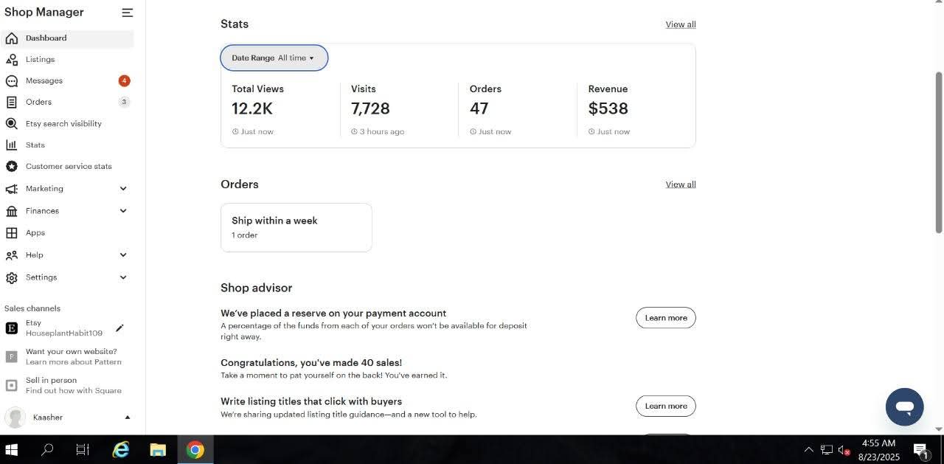Click the Listings shapes icon in sidebar
The height and width of the screenshot is (464, 944).
click(12, 60)
